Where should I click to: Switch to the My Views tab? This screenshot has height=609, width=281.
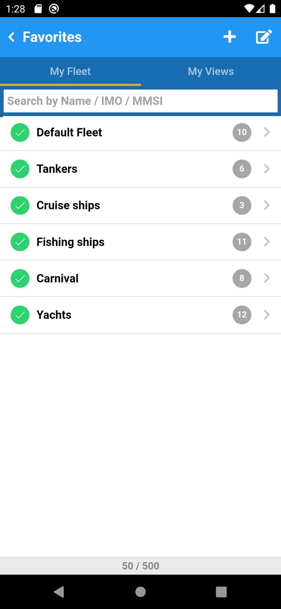[211, 71]
